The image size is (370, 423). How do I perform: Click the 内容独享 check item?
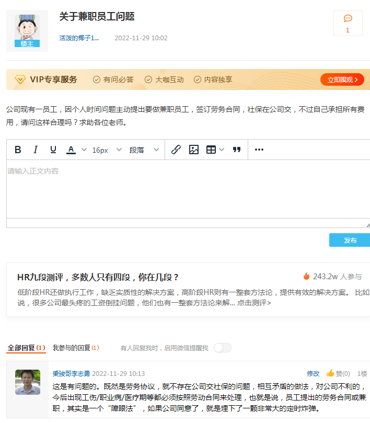213,79
